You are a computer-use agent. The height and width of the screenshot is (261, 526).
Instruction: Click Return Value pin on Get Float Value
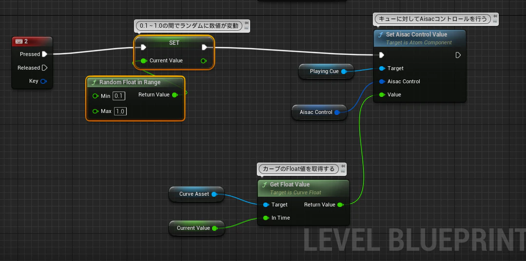(340, 205)
